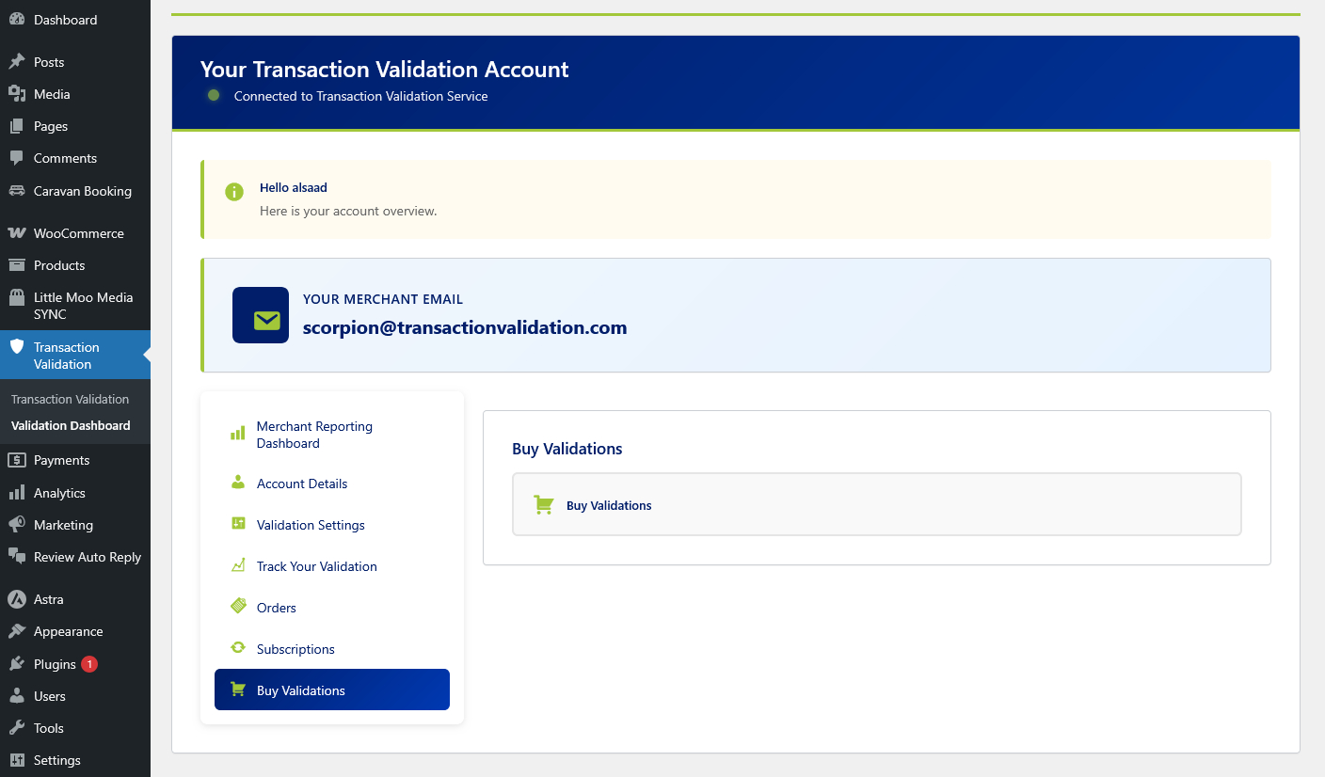1325x777 pixels.
Task: Click the Plugins update badge showing 1
Action: pyautogui.click(x=89, y=664)
